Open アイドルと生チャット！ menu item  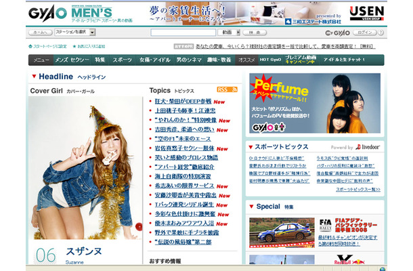[344, 60]
